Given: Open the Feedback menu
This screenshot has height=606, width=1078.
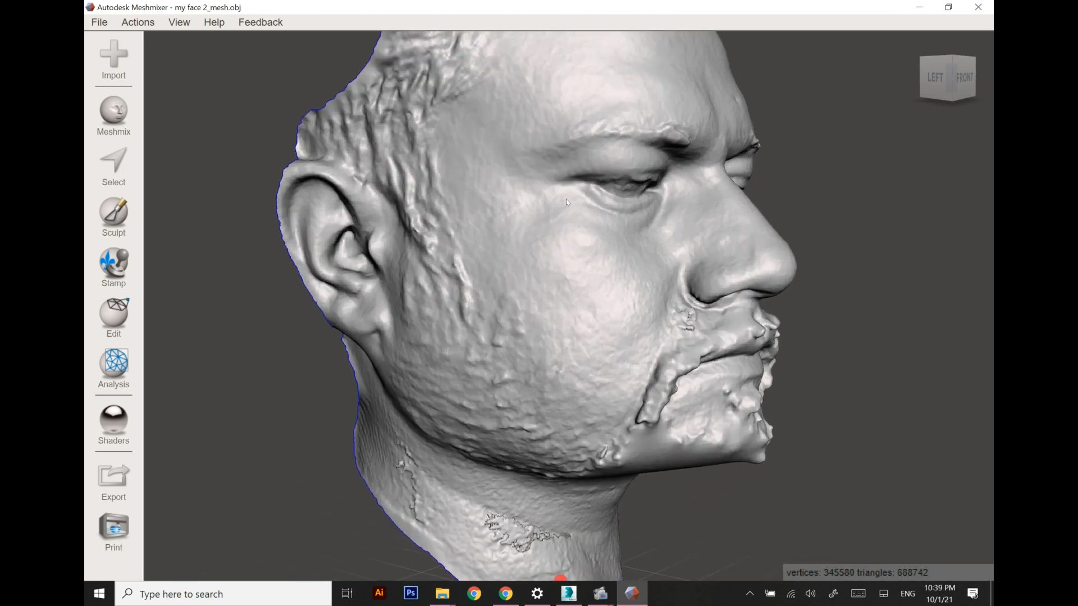Looking at the screenshot, I should point(260,22).
